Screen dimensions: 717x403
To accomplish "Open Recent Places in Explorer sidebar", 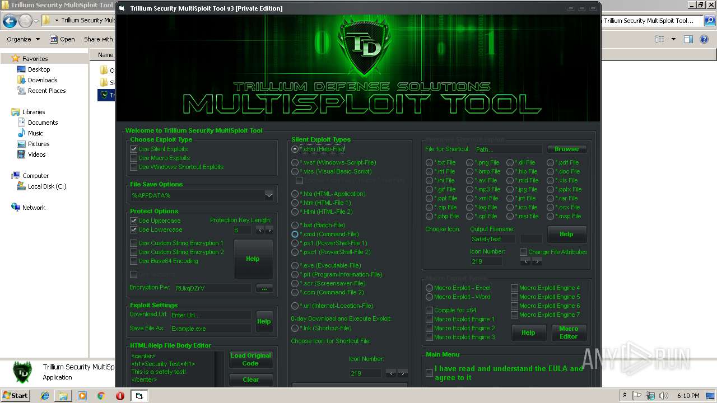I will [x=41, y=91].
